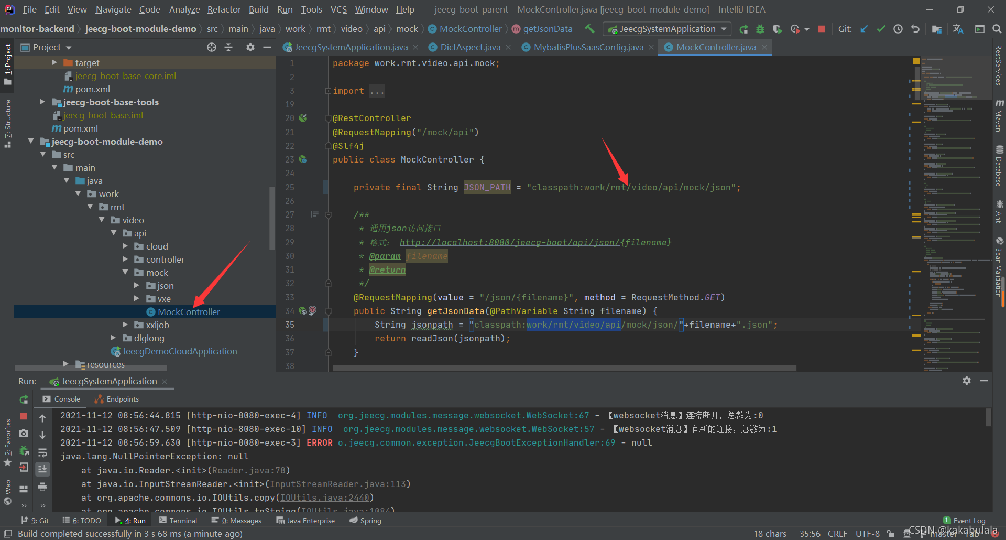
Task: Click the Git Commit checkmark
Action: coord(881,29)
